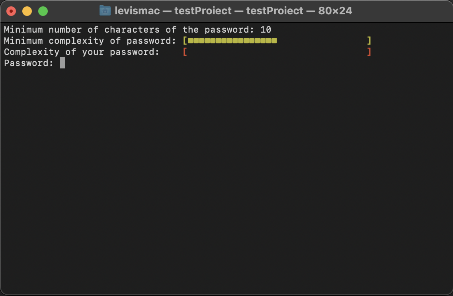The width and height of the screenshot is (453, 296).
Task: Click the red closing bracket on the complexity row
Action: 369,52
